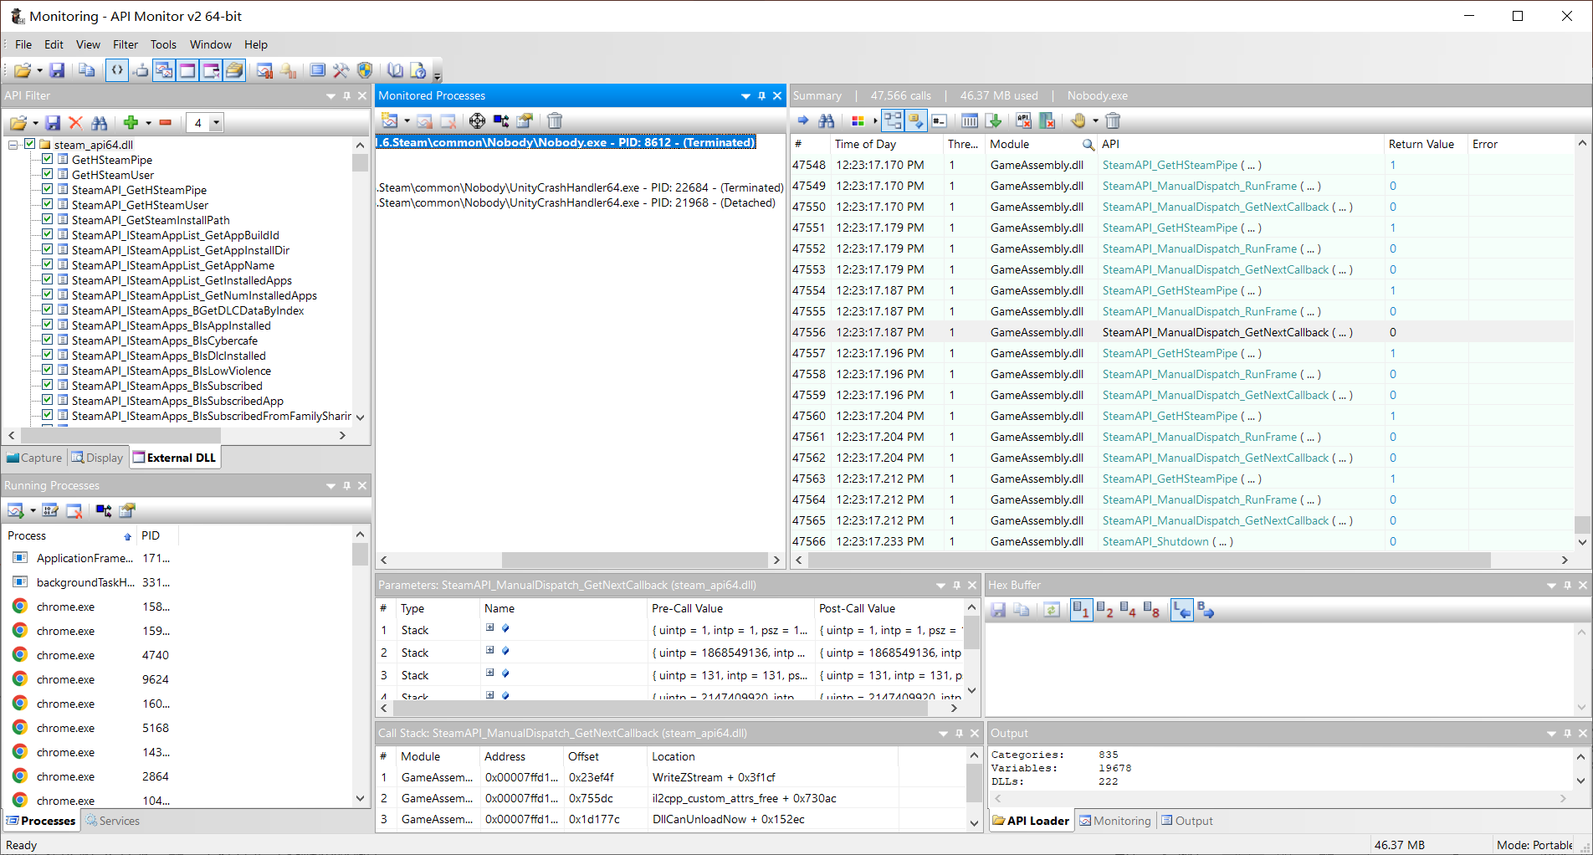
Task: Toggle the curly braces API view icon
Action: click(x=117, y=71)
